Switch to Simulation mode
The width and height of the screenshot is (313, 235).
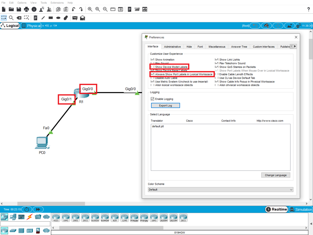pos(300,209)
